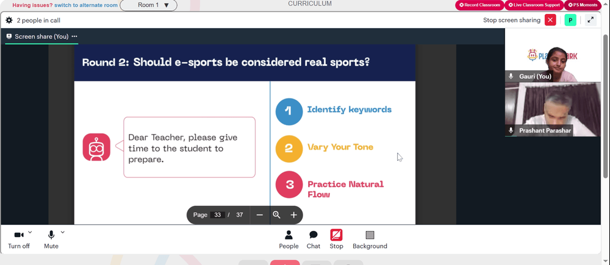Expand microphone options chevron

click(63, 232)
